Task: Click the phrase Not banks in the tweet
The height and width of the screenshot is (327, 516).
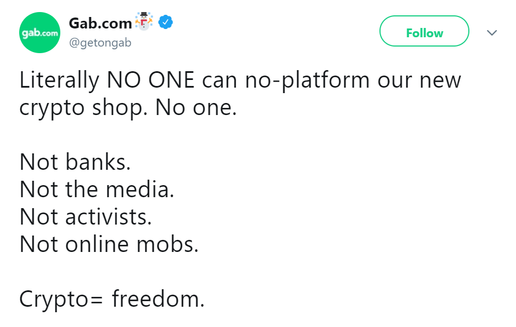Action: (x=76, y=162)
